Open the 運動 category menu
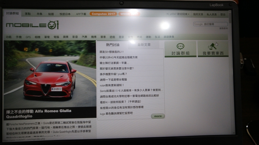 pyautogui.click(x=148, y=37)
